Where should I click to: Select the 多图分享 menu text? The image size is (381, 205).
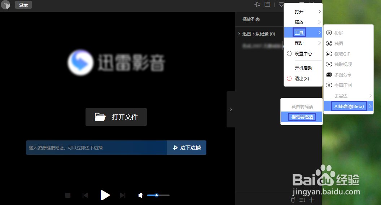coord(343,75)
